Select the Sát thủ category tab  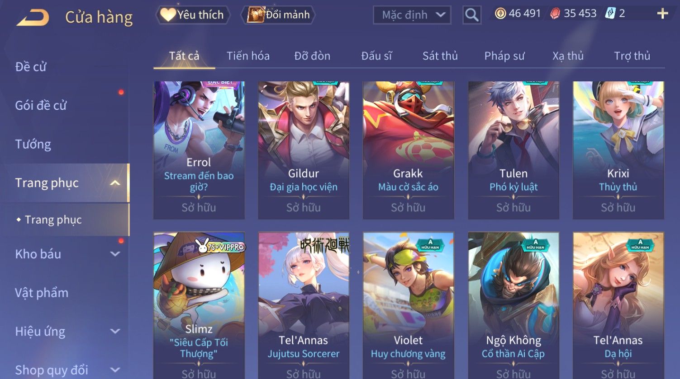tap(440, 56)
